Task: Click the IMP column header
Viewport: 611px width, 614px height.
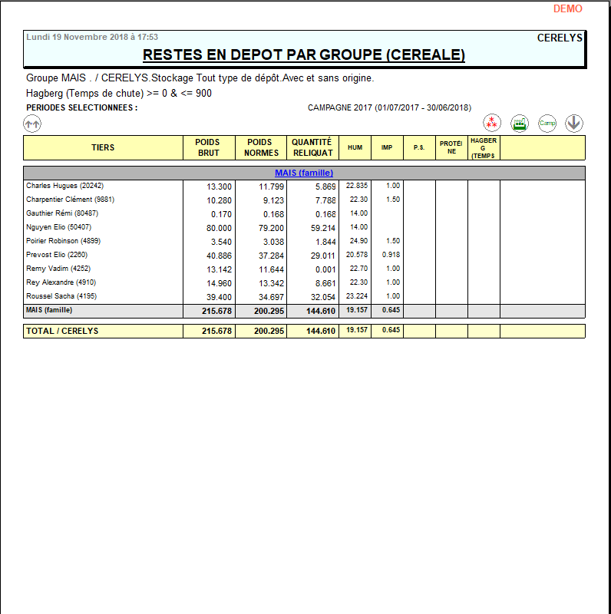Action: [x=387, y=147]
